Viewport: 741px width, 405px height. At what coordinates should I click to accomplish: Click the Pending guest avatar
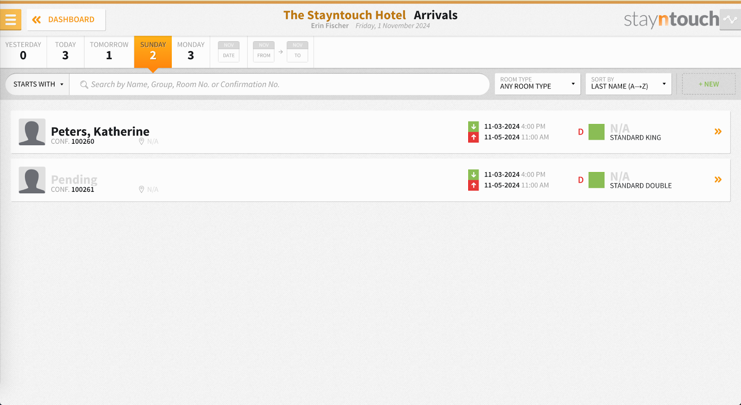point(32,180)
